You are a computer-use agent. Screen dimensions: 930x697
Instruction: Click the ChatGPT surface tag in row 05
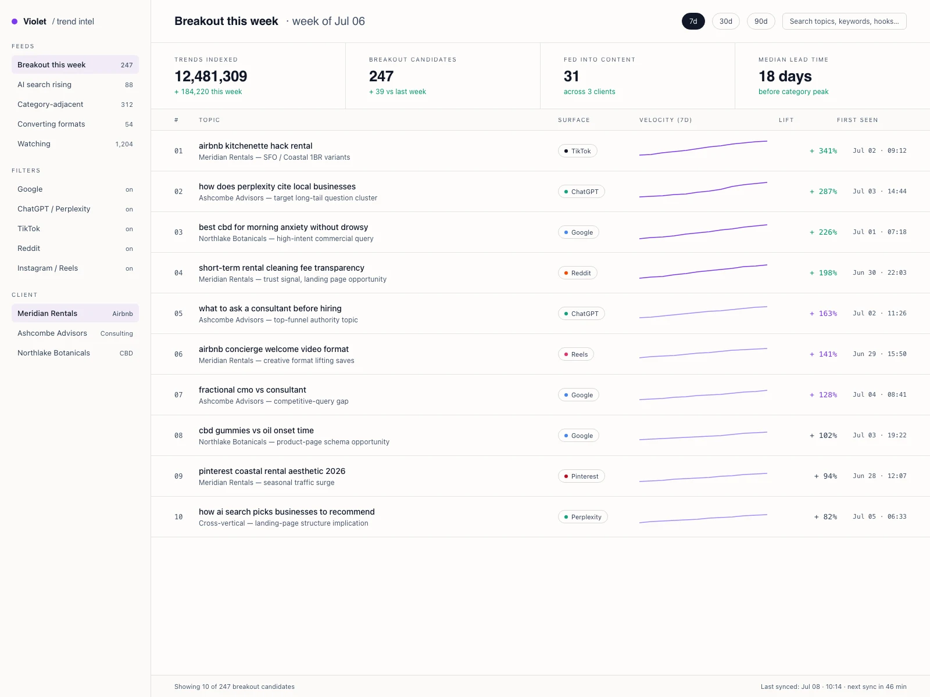click(581, 314)
